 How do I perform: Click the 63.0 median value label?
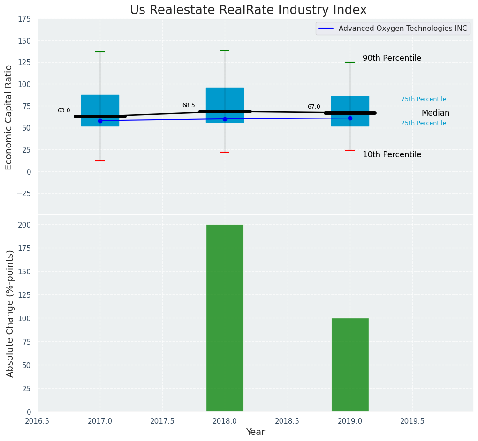point(64,110)
